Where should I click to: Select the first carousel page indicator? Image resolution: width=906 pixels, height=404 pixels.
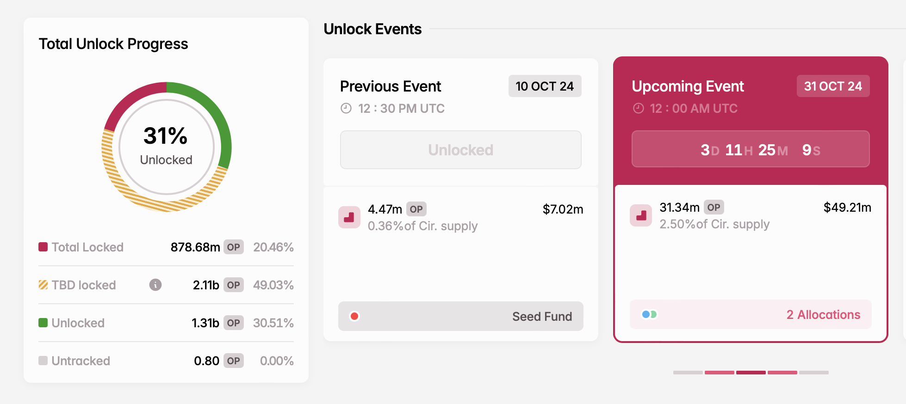click(x=688, y=372)
